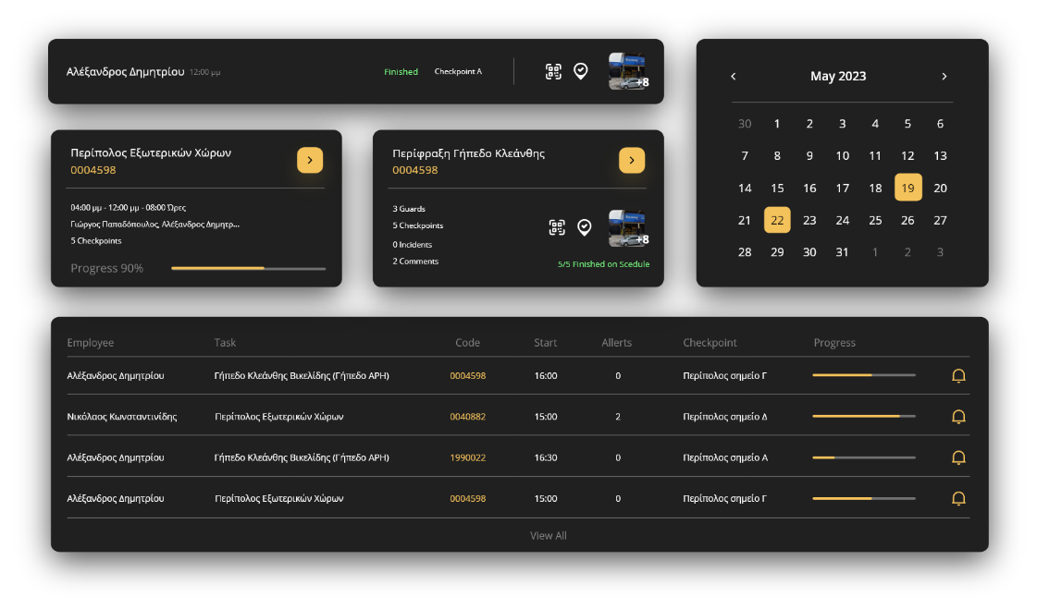Image resolution: width=1037 pixels, height=609 pixels.
Task: Select May 22 in the calendar
Action: 777,221
